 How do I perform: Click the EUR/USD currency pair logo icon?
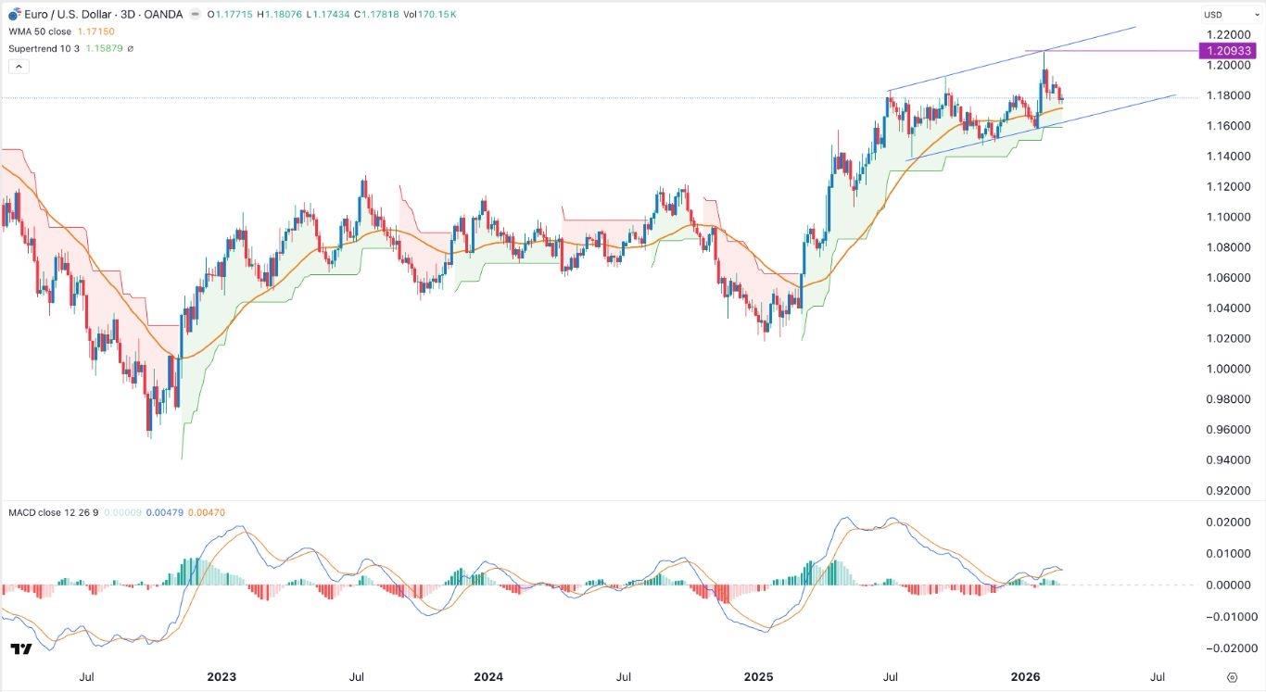click(14, 14)
